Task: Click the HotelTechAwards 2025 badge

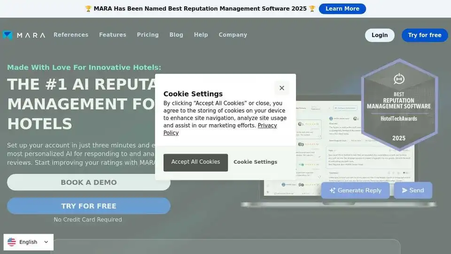Action: click(x=399, y=105)
